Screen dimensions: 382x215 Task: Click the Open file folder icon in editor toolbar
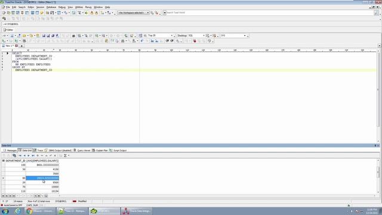pos(24,36)
